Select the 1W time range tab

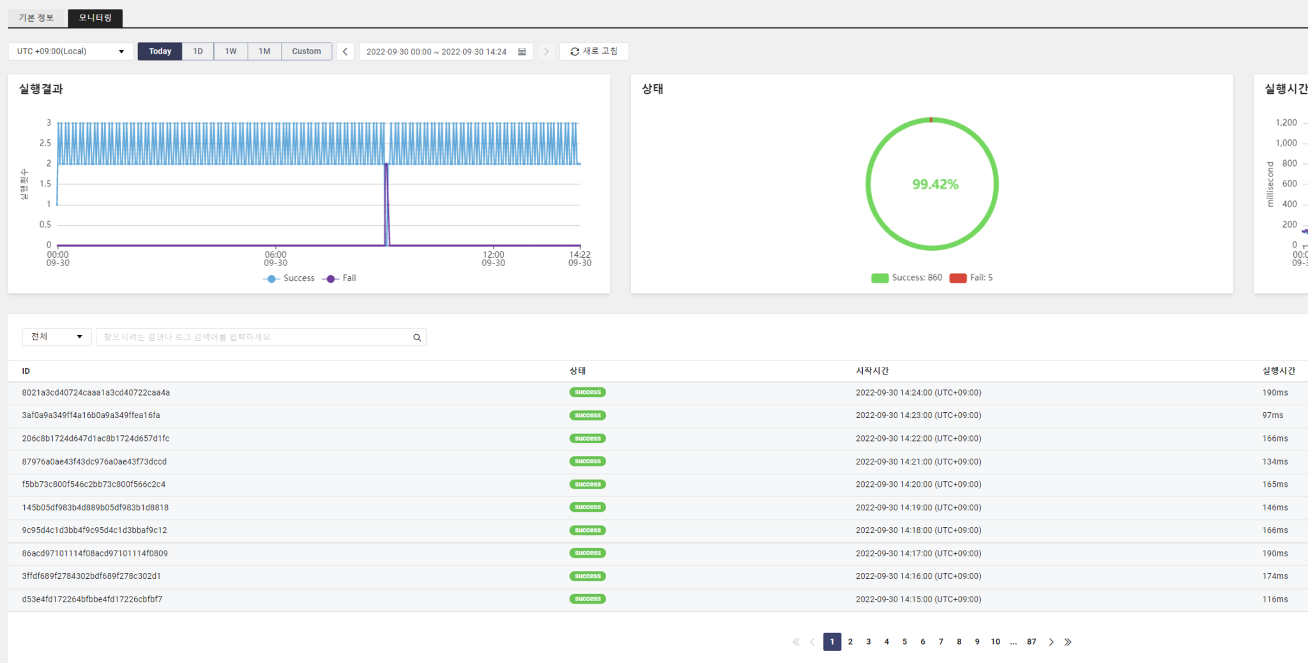click(x=231, y=52)
